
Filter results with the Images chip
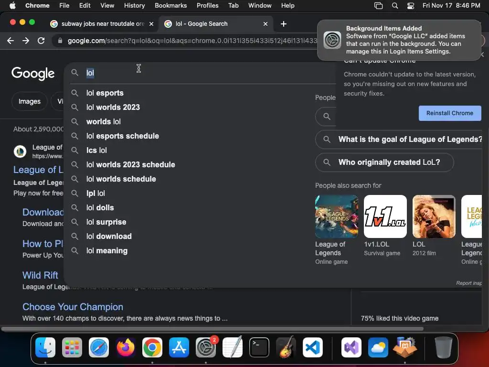(x=29, y=101)
